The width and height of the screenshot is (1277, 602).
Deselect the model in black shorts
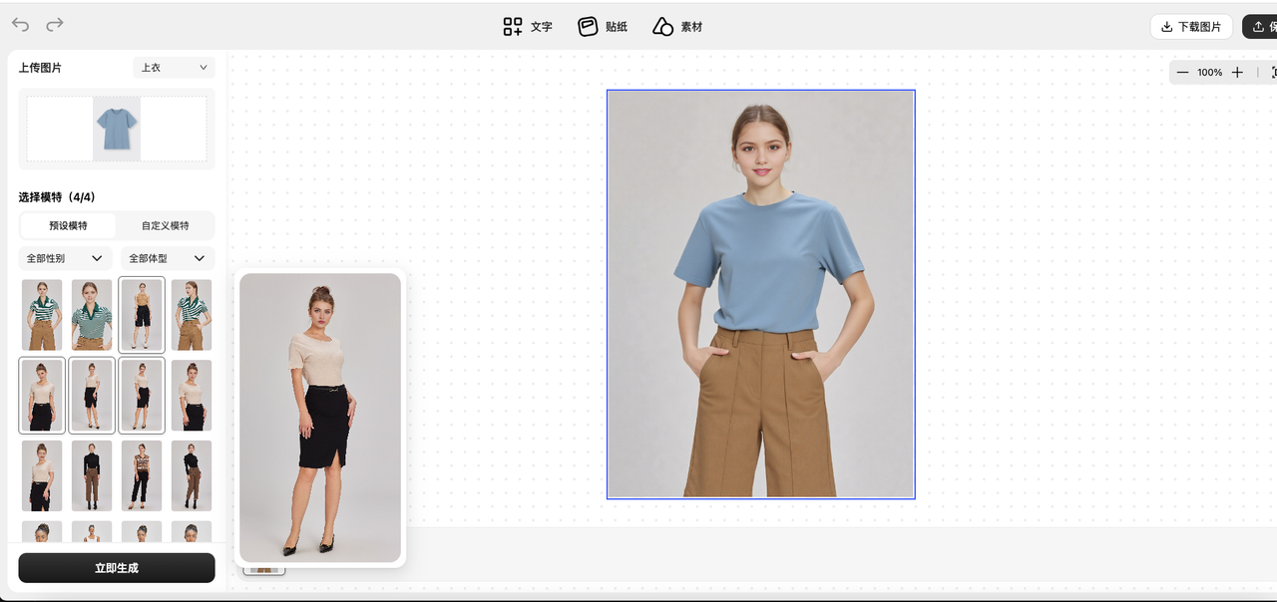point(142,315)
